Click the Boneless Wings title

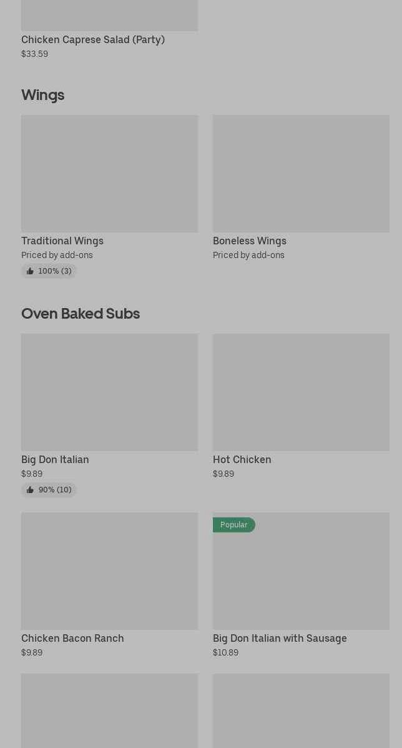(250, 241)
